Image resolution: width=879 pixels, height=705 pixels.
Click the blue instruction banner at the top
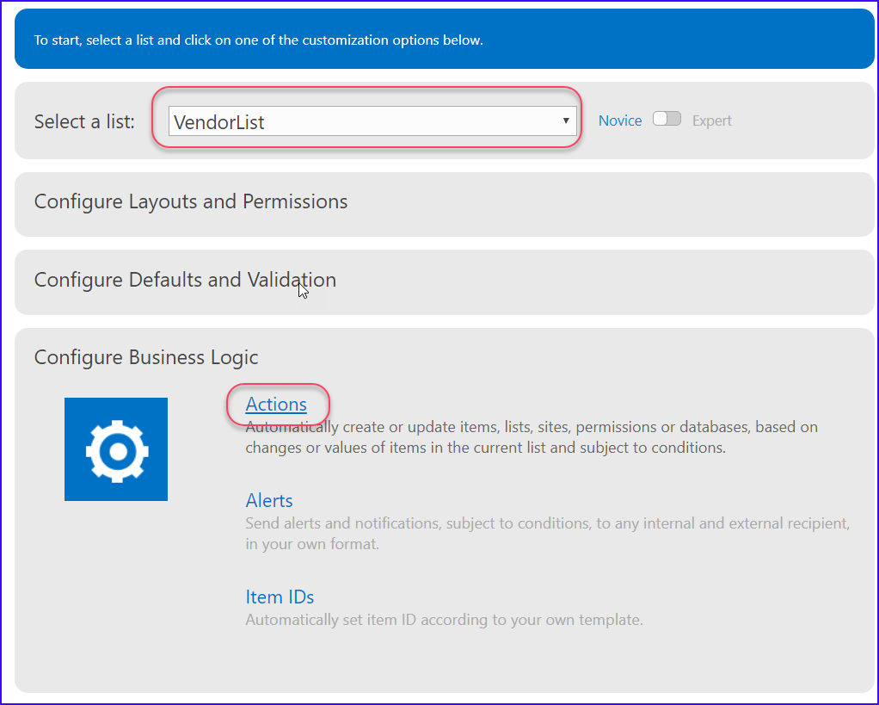point(439,40)
